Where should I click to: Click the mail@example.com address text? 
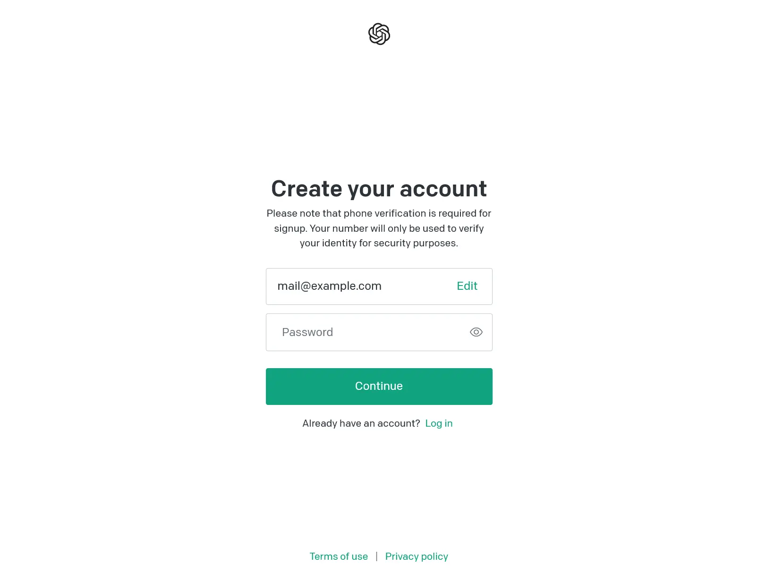coord(329,286)
